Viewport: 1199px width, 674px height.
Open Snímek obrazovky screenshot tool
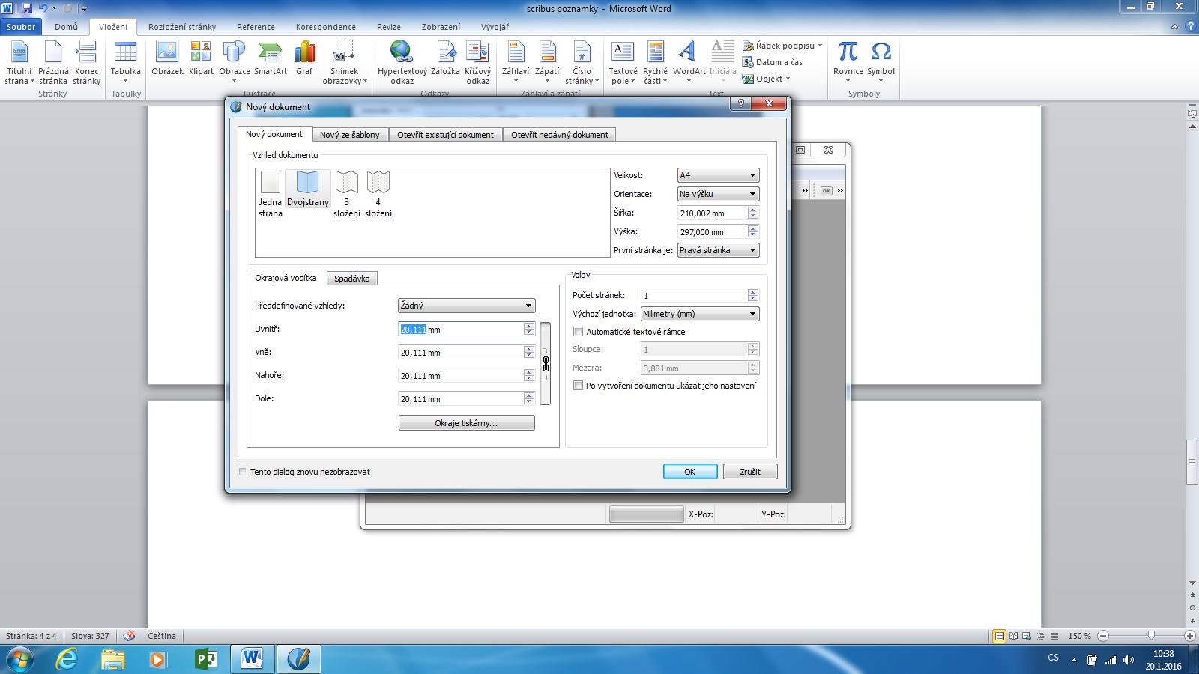(344, 64)
